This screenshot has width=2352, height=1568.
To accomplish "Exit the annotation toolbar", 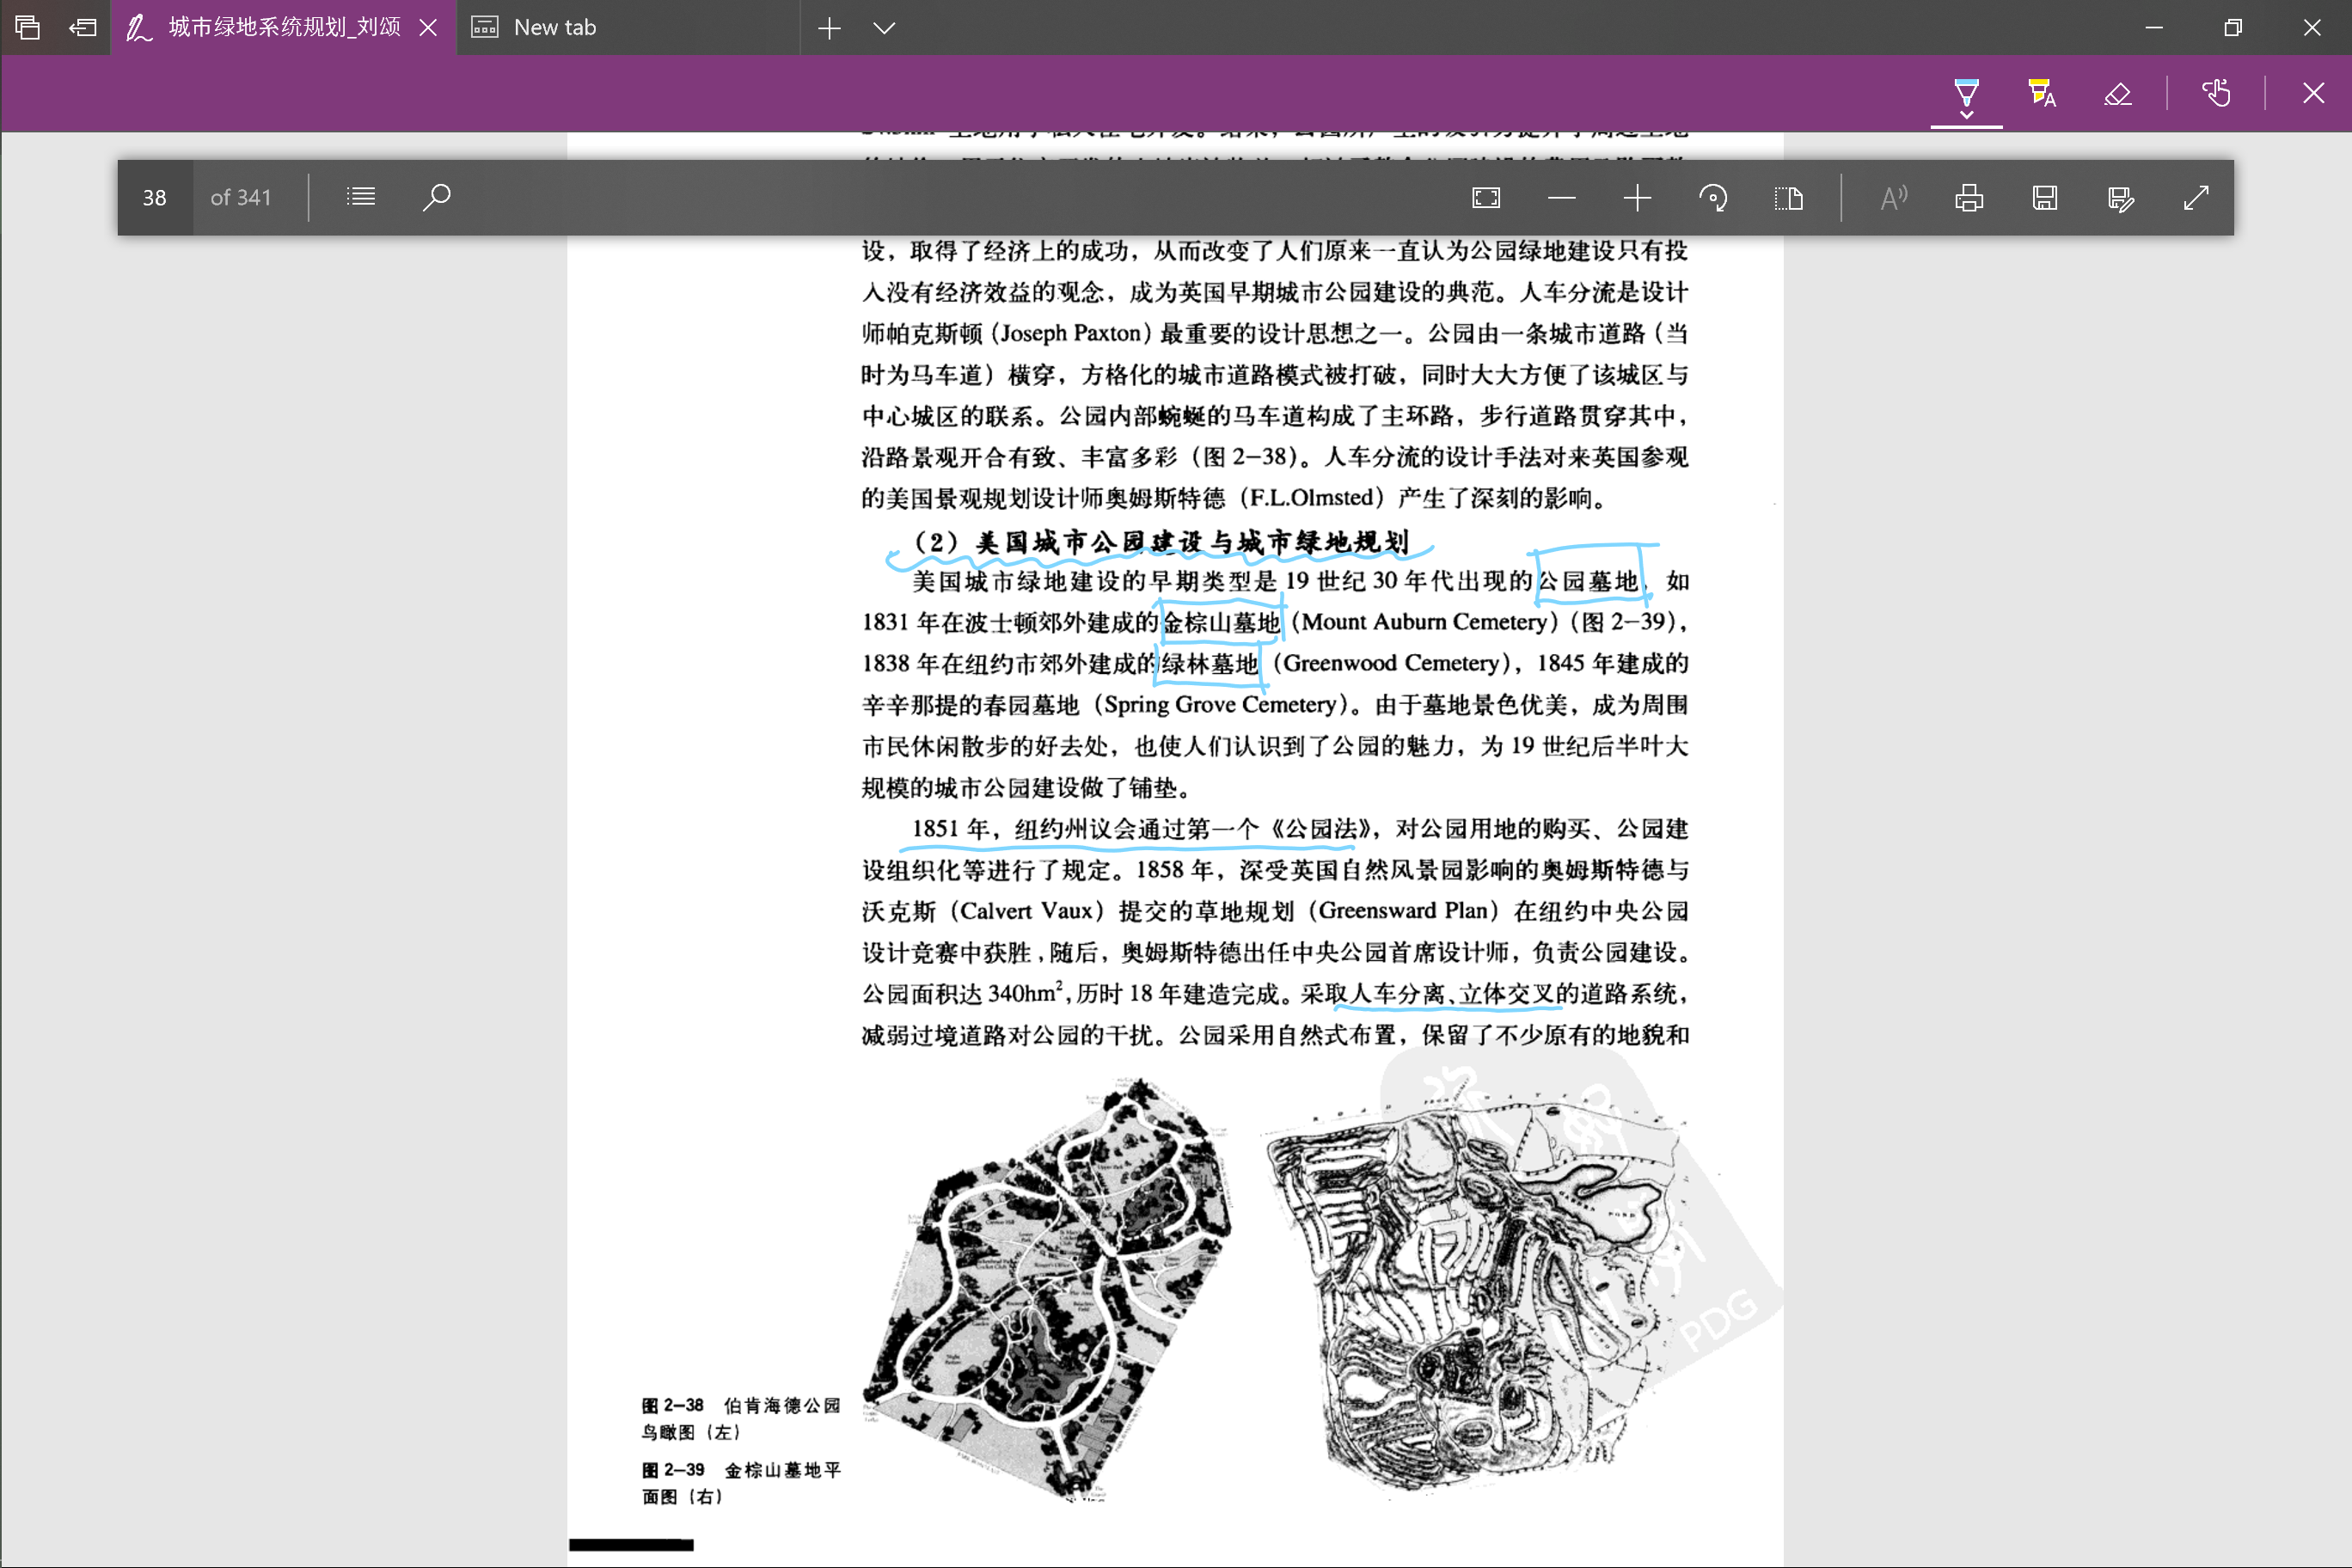I will tap(2312, 93).
